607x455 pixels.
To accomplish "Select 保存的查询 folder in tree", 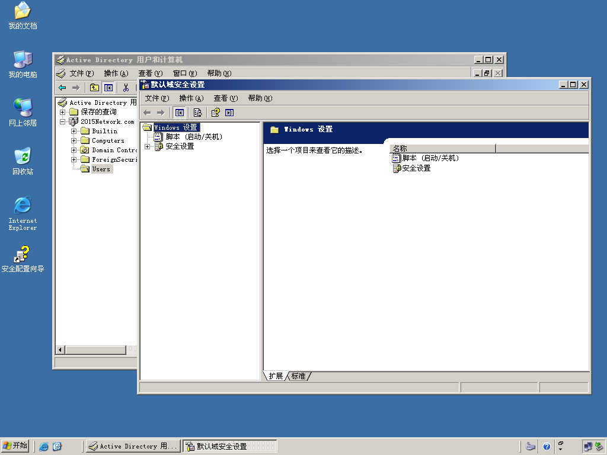I will [99, 112].
